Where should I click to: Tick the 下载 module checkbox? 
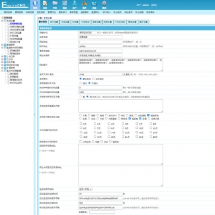pos(80,115)
